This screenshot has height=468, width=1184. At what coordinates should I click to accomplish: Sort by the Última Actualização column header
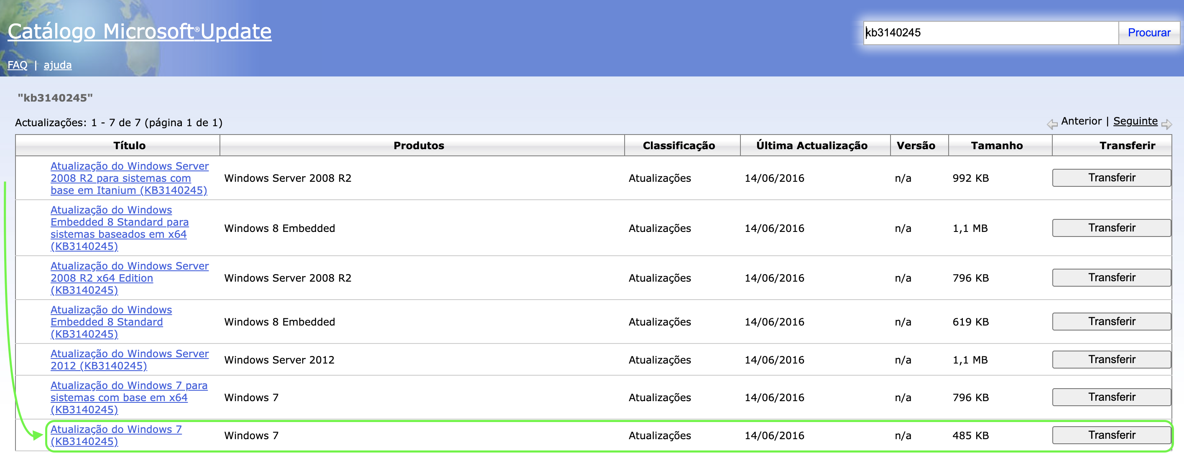coord(812,145)
